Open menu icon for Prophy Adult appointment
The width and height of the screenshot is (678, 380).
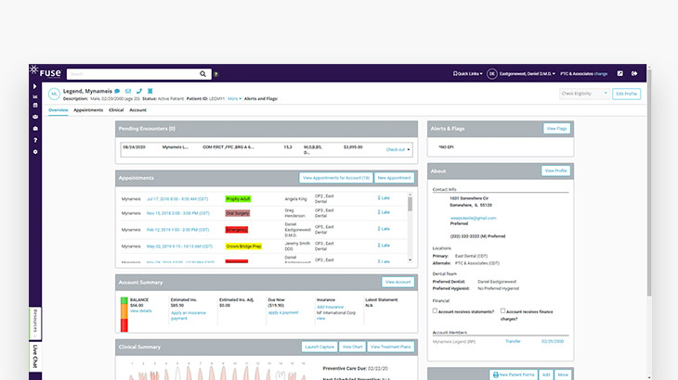coord(379,198)
